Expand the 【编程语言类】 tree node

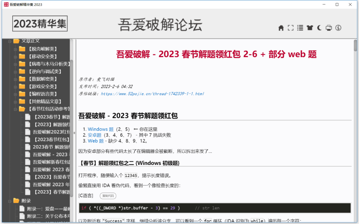(15, 94)
